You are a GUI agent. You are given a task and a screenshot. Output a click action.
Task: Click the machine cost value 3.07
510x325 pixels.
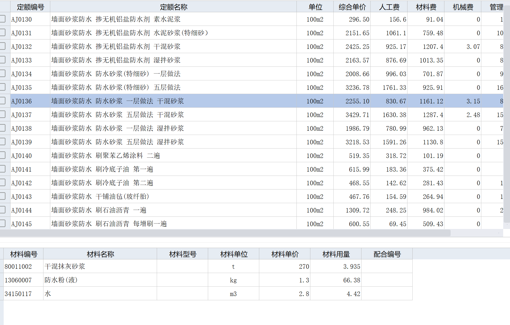(x=473, y=47)
